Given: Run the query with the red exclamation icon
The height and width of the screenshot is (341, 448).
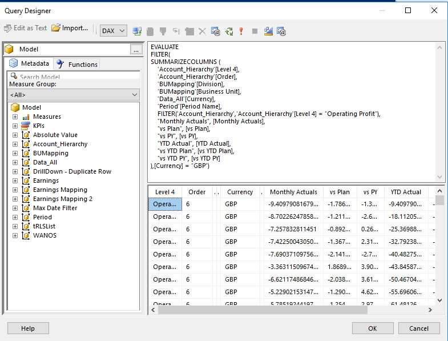Looking at the screenshot, I should coord(241,31).
